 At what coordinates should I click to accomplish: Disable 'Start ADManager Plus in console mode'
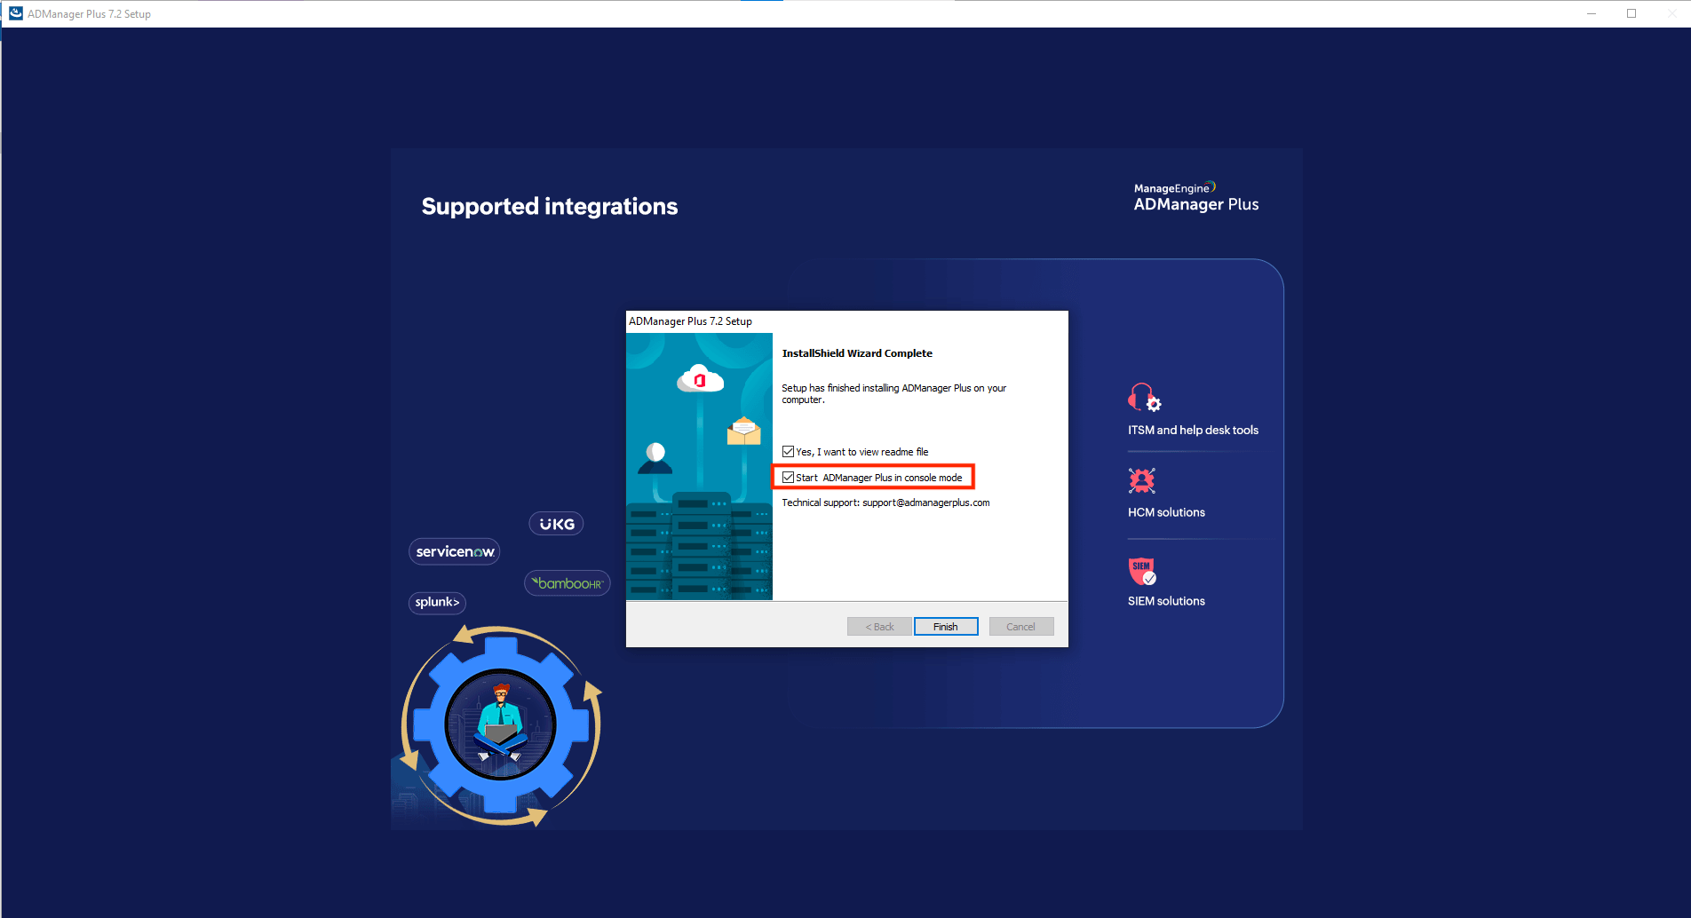789,477
